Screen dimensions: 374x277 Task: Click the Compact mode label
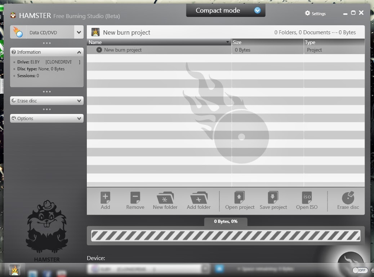[218, 10]
